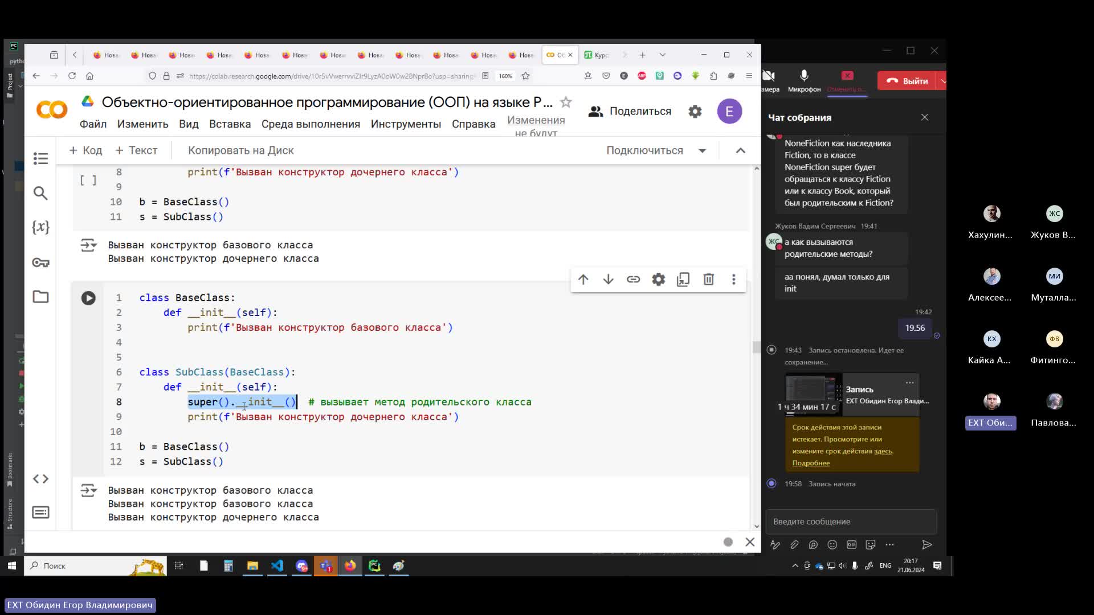The image size is (1094, 615).
Task: Send the chat message
Action: coord(926,545)
